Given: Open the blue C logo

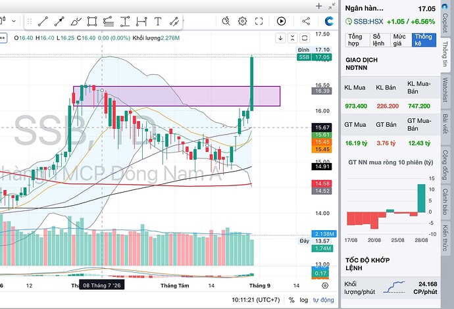Looking at the screenshot, I should tap(329, 21).
